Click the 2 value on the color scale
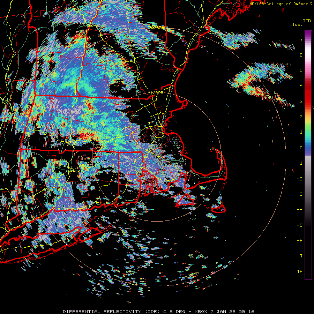The height and width of the screenshot is (314, 314). 301,117
